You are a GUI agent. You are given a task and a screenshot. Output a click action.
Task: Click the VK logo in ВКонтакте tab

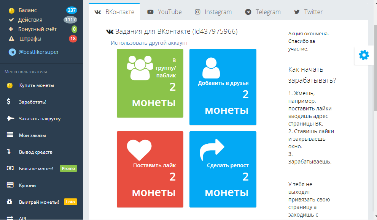click(x=98, y=12)
